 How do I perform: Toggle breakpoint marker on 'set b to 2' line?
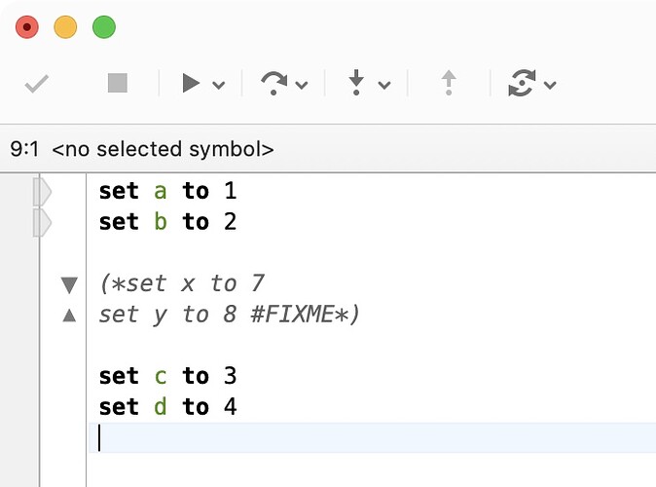pos(42,223)
